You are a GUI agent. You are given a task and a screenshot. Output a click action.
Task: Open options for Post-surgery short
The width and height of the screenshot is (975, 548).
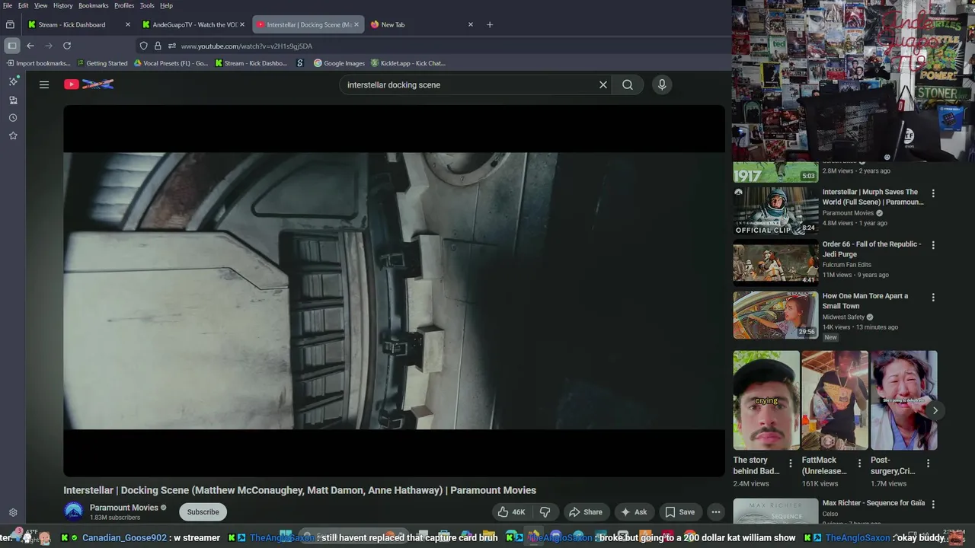[x=928, y=463]
